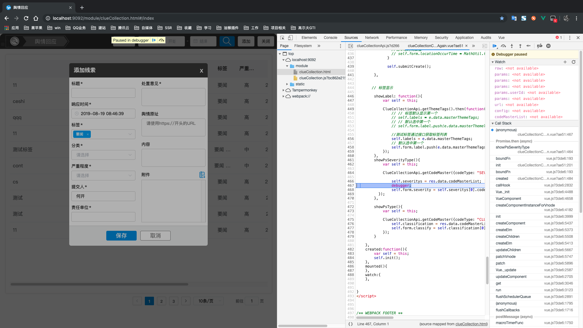
Task: Open clueCollection.html source mapped link
Action: [471, 324]
